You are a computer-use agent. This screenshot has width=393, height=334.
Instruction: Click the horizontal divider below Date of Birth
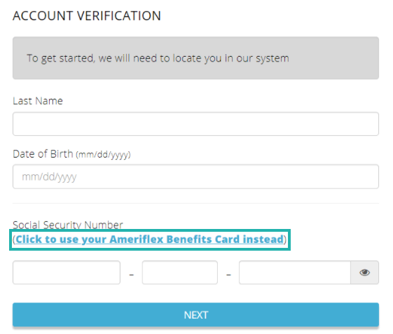point(195,204)
